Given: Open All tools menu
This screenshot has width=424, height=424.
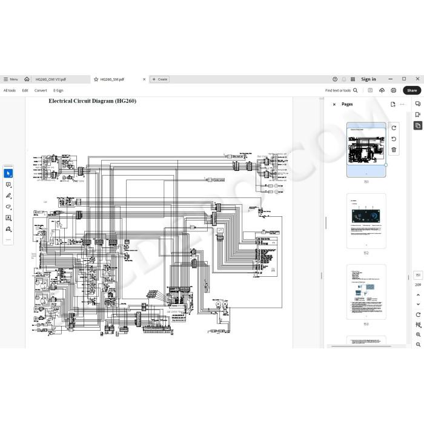Looking at the screenshot, I should point(10,90).
